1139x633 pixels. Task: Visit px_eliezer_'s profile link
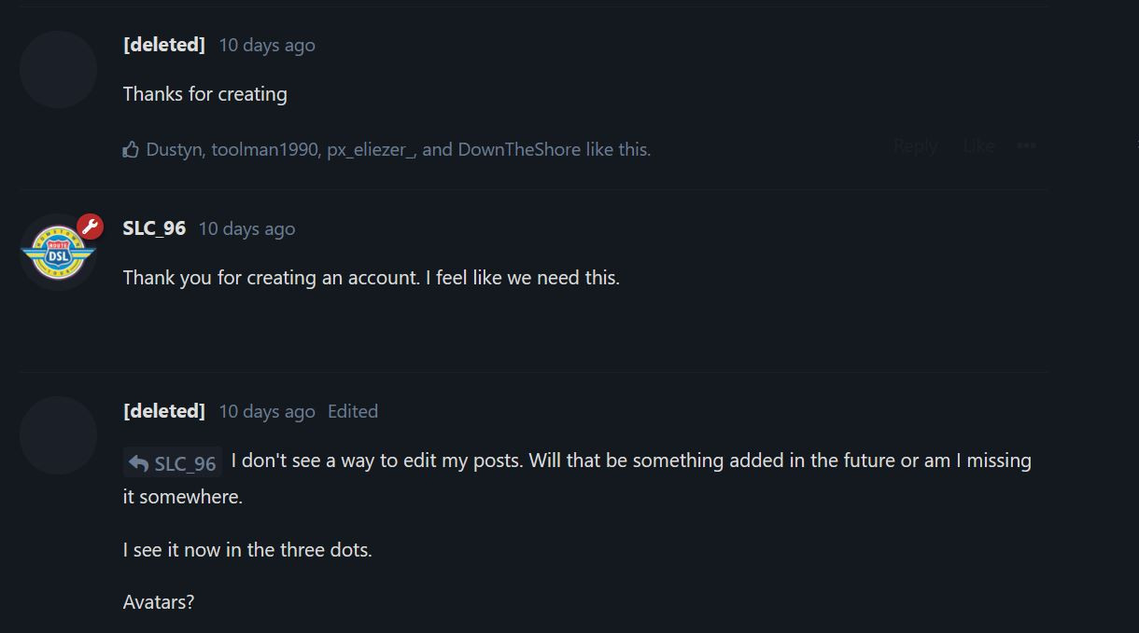[x=370, y=149]
